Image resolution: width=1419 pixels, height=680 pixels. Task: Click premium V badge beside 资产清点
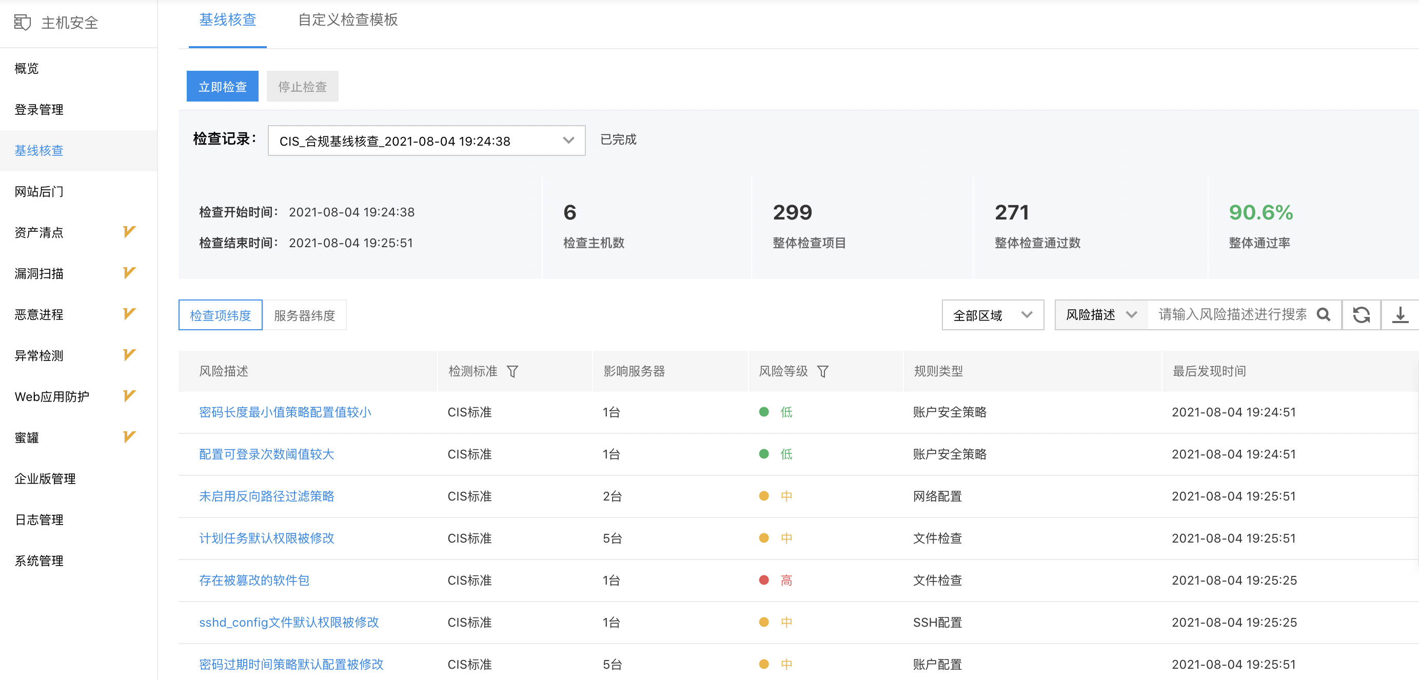[x=129, y=232]
